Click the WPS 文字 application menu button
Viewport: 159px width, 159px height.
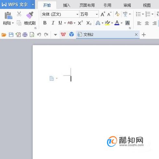click(18, 5)
